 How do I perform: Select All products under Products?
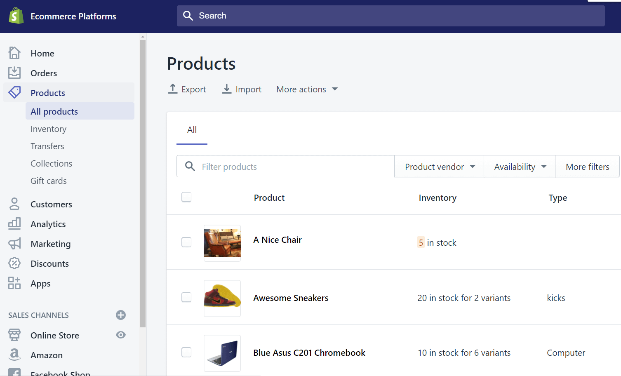tap(54, 111)
